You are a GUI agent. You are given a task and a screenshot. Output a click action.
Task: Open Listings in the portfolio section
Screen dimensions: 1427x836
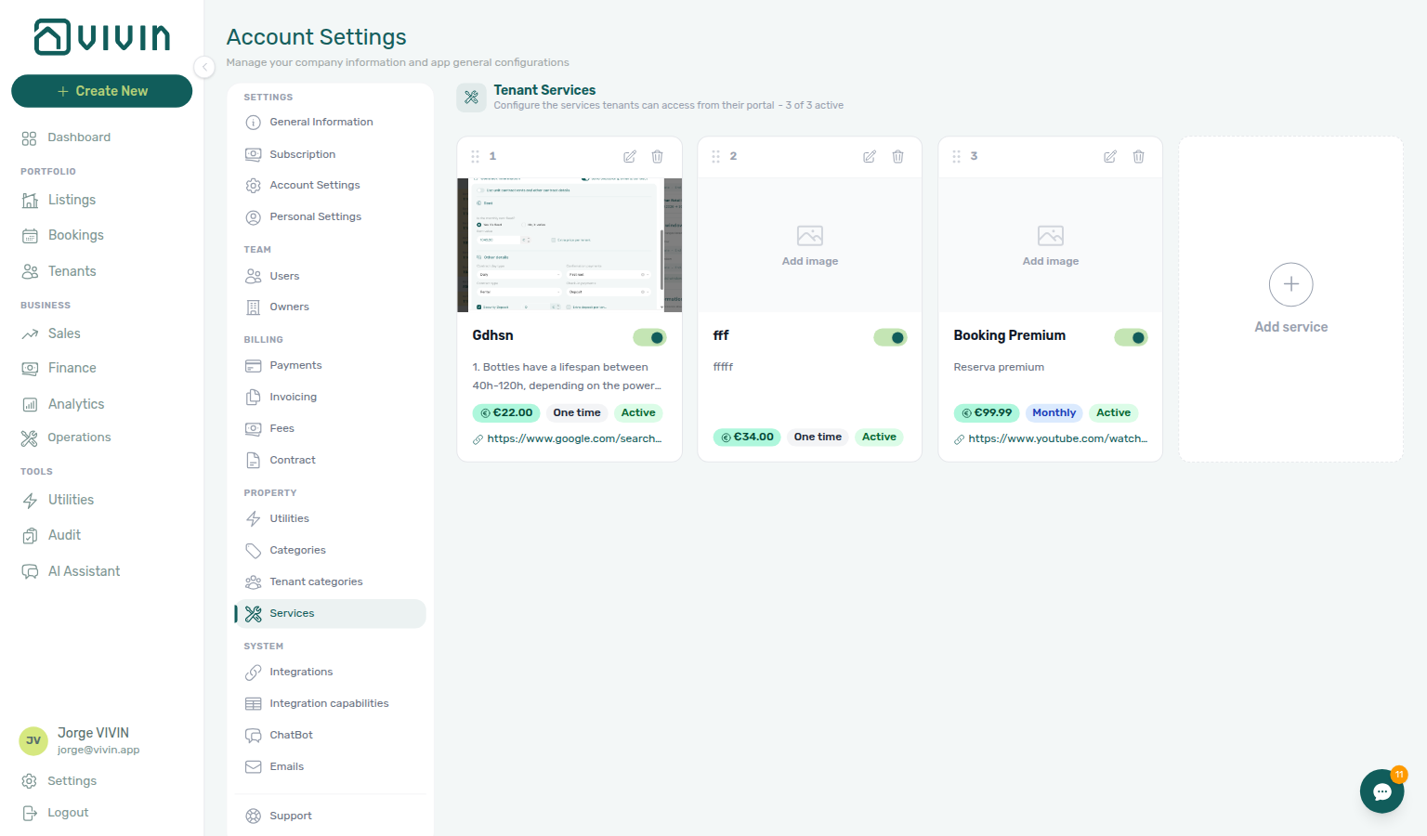point(72,200)
